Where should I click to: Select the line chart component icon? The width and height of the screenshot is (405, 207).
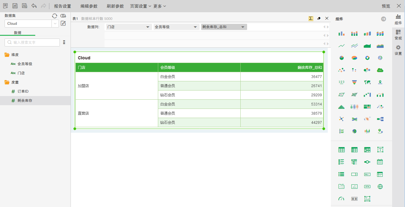[x=341, y=46]
